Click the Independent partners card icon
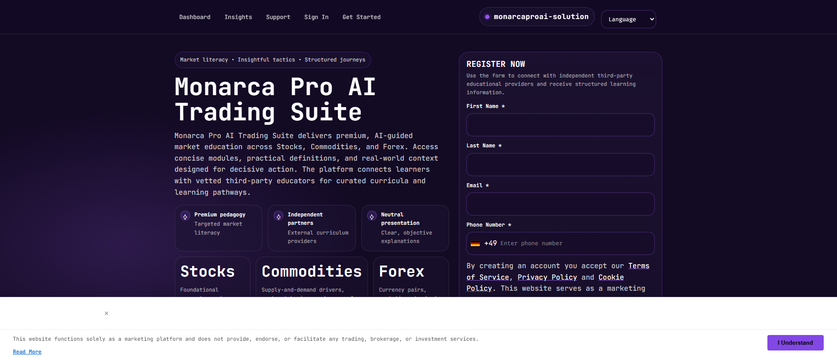 point(278,216)
